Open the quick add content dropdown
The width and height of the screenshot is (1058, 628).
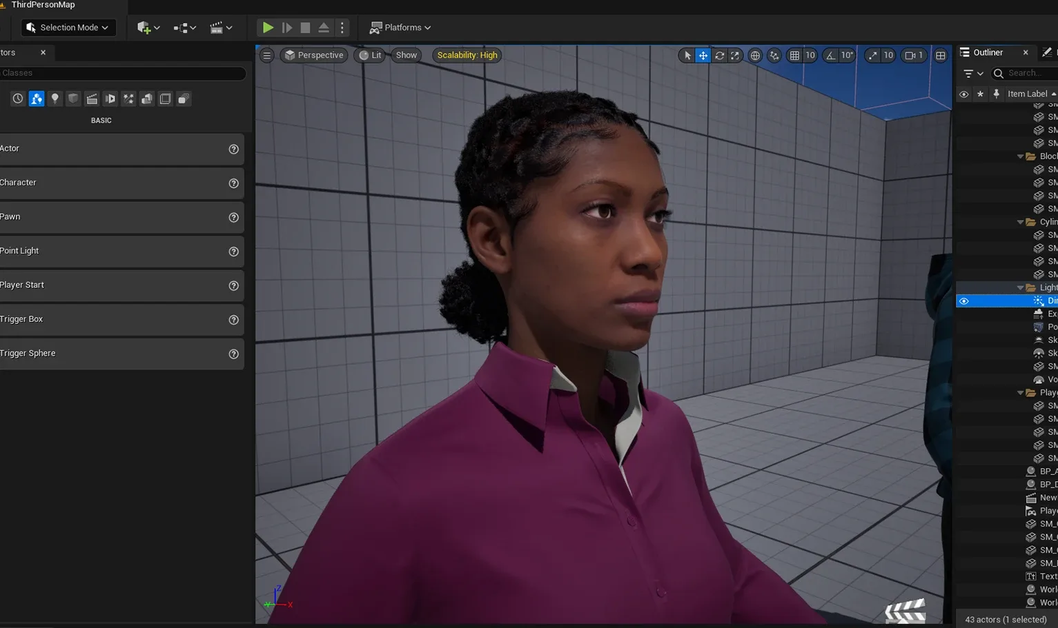coord(148,28)
